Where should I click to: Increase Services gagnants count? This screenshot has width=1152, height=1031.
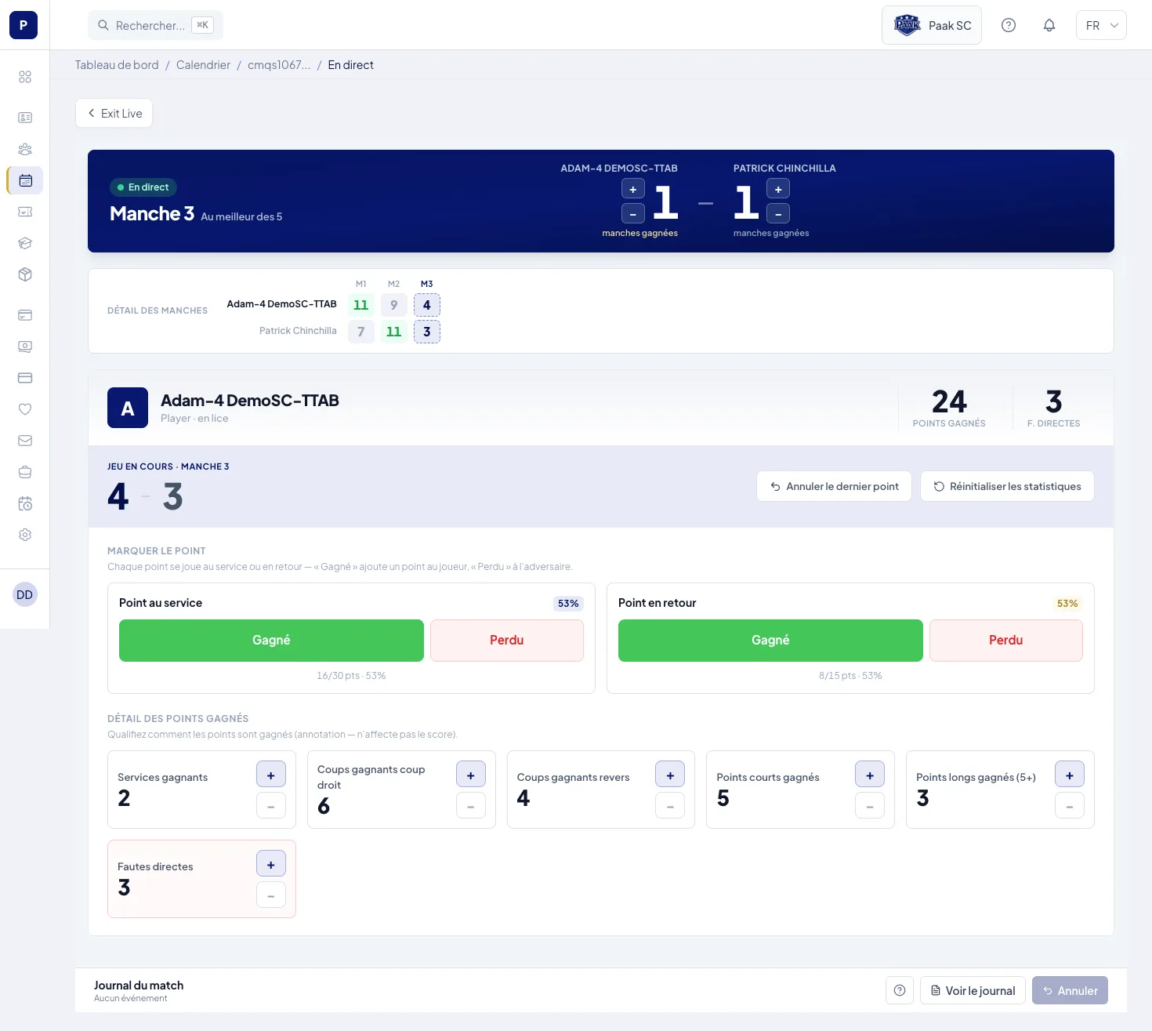tap(271, 775)
